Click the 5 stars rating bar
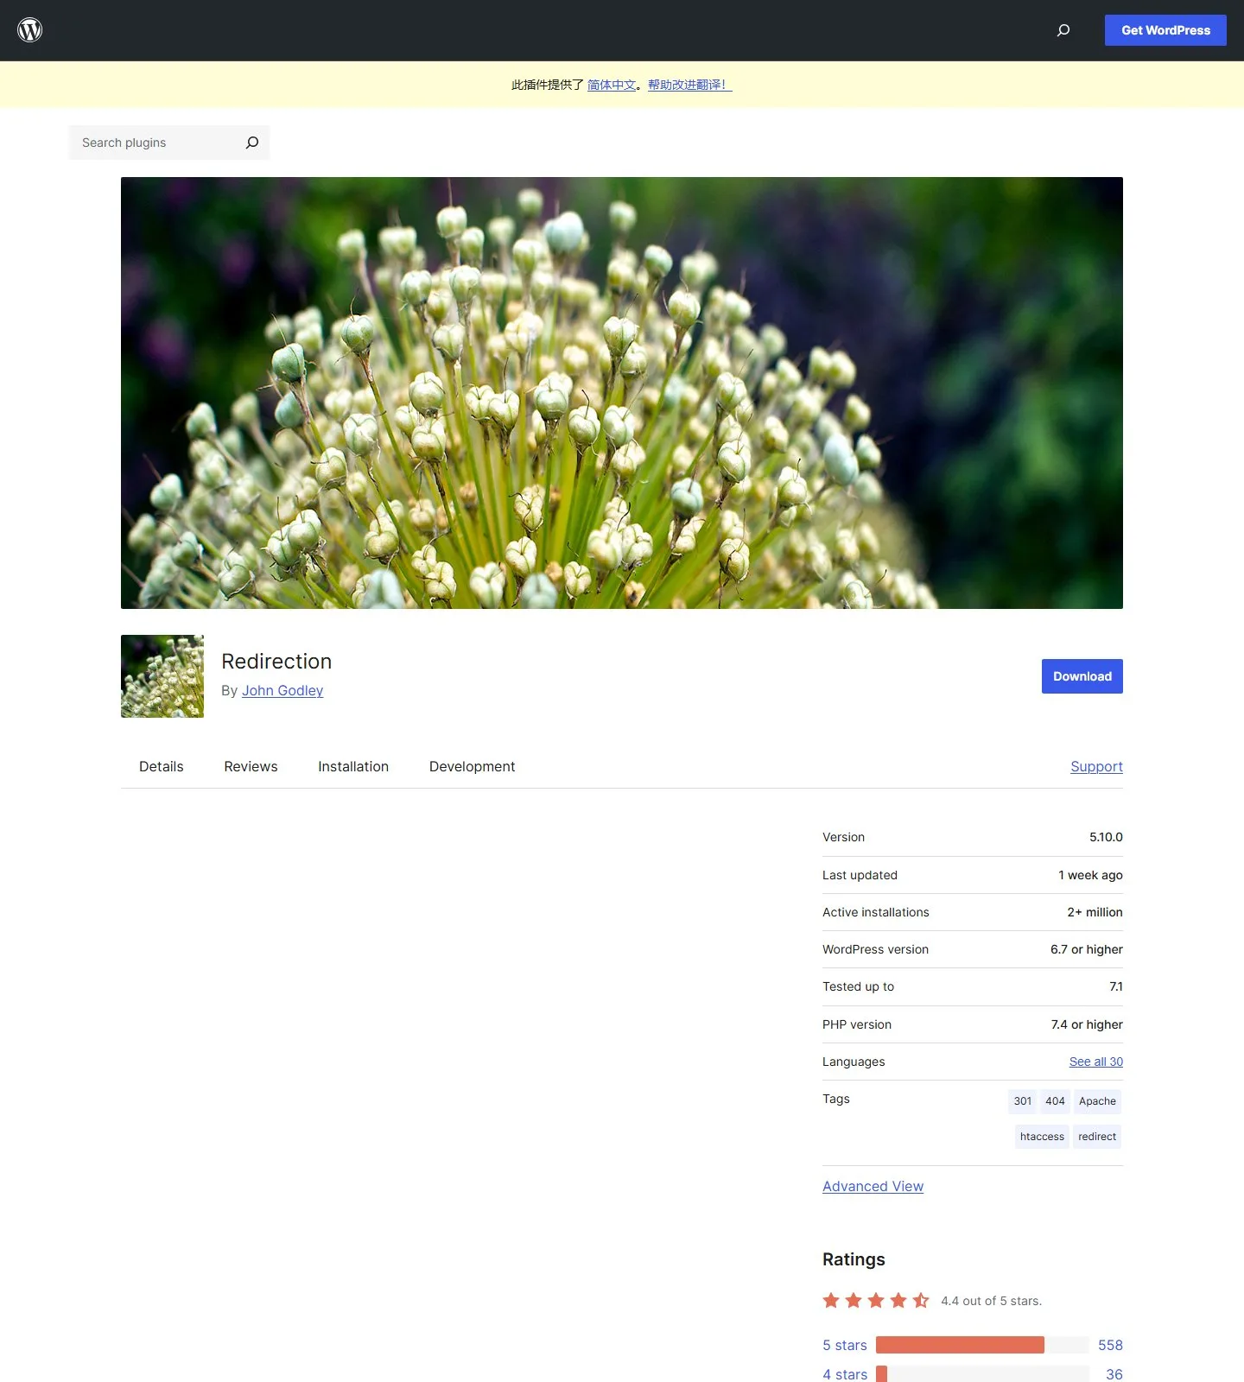 (x=982, y=1345)
